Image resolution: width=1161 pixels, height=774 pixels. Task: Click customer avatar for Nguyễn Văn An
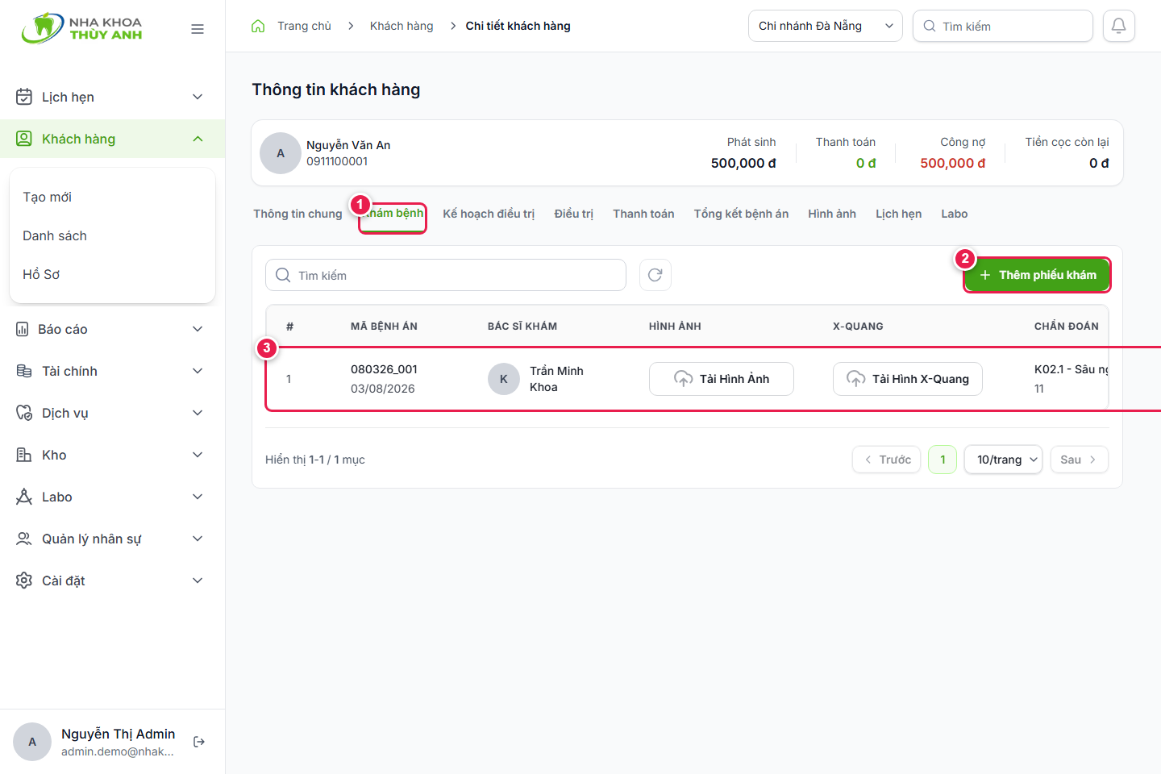(281, 153)
